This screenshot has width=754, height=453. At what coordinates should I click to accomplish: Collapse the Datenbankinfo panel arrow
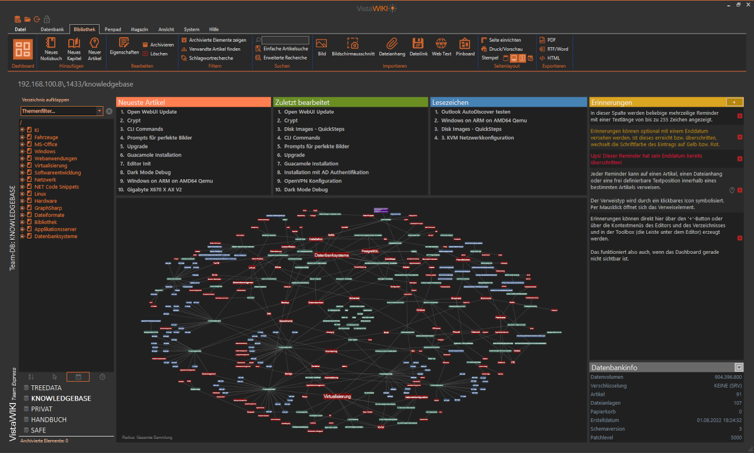click(x=738, y=368)
